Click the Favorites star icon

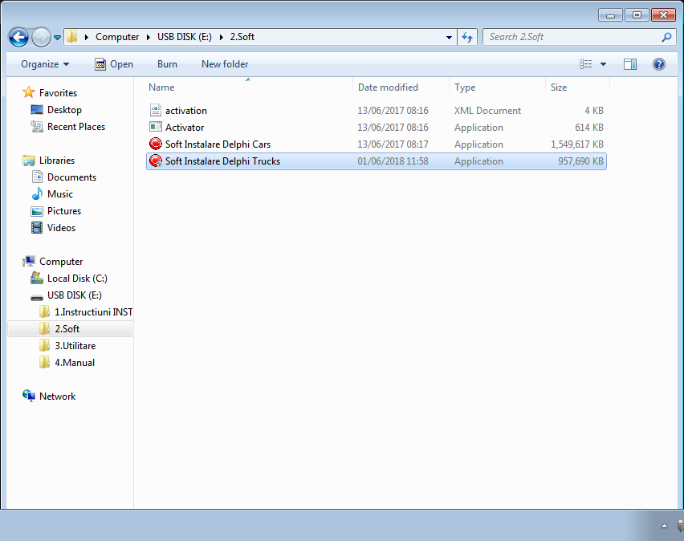(x=28, y=92)
